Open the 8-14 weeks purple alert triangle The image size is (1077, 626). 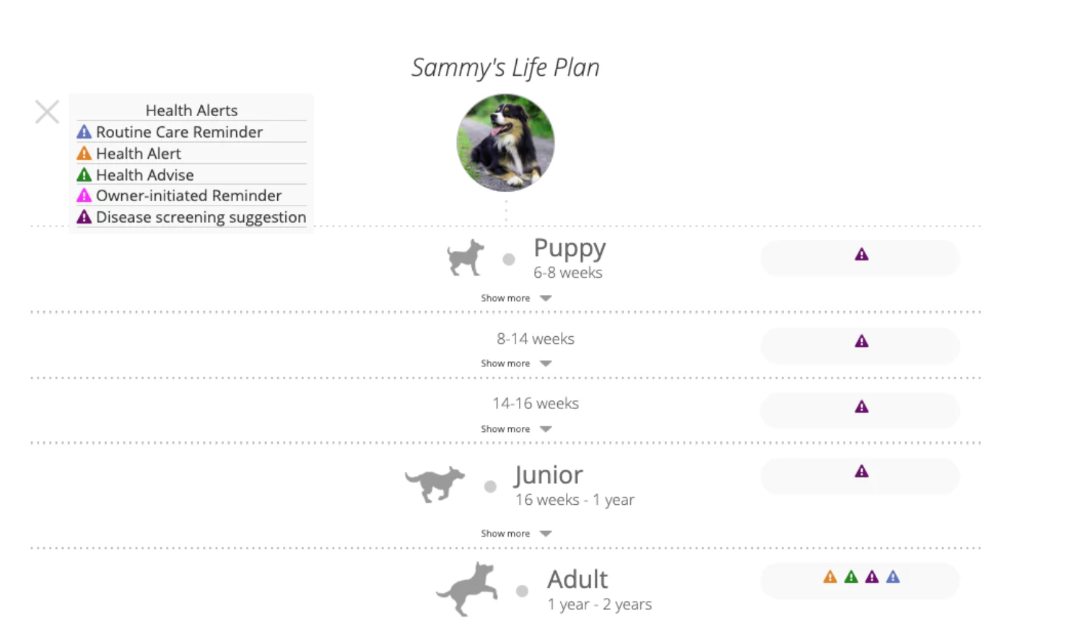861,341
